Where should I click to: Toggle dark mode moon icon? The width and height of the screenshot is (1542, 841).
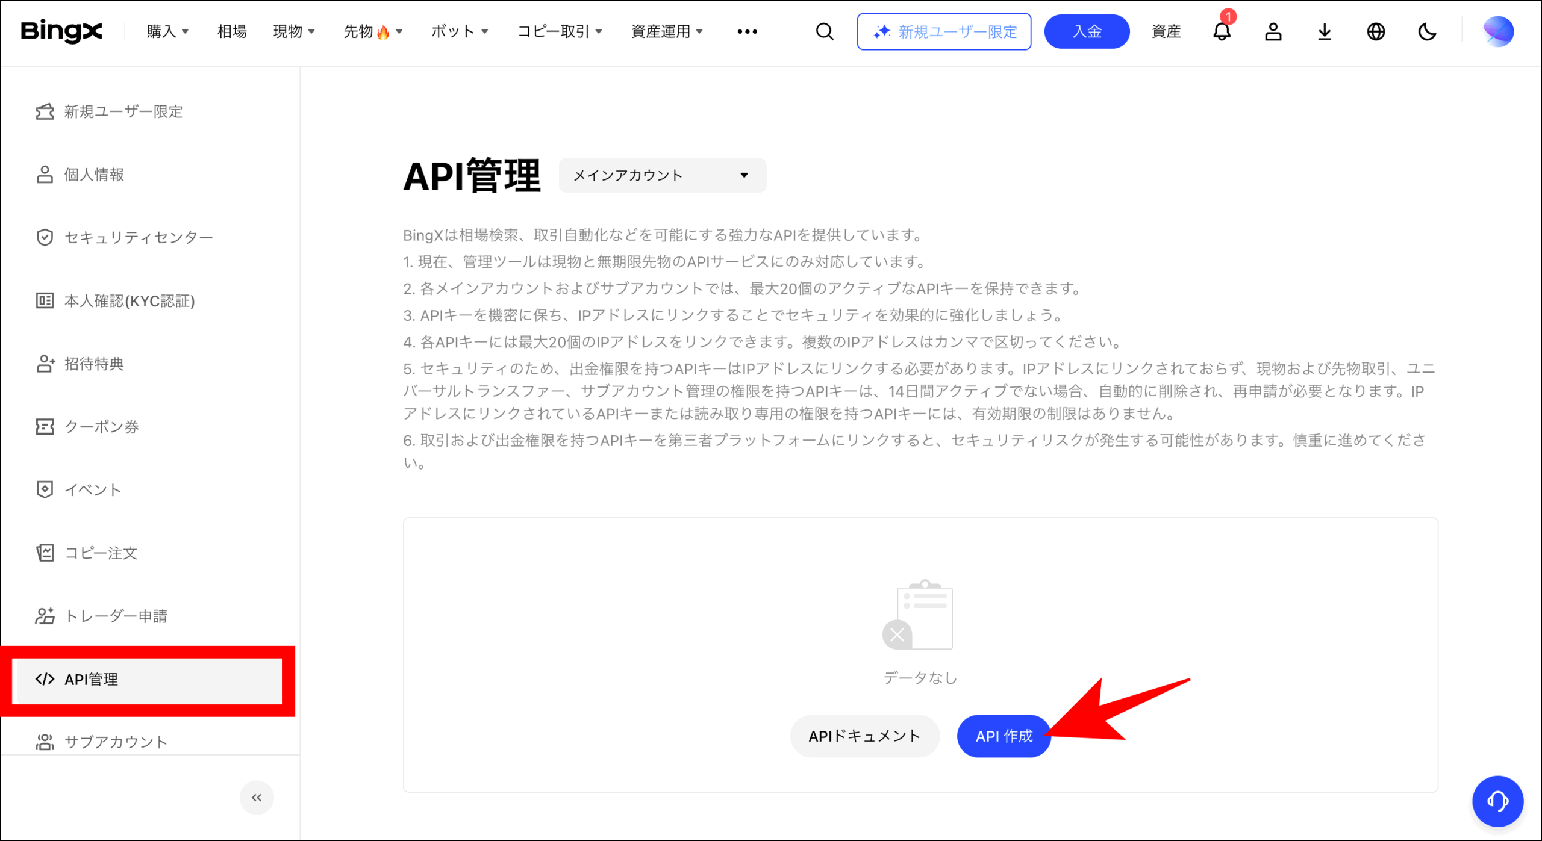click(1427, 31)
